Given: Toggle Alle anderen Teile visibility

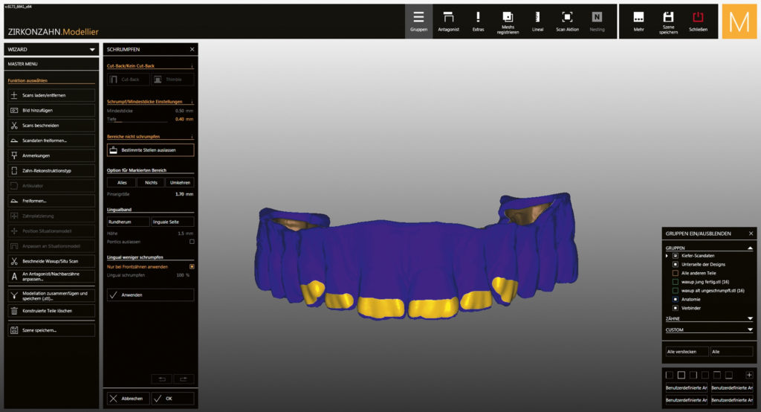Looking at the screenshot, I should [675, 273].
